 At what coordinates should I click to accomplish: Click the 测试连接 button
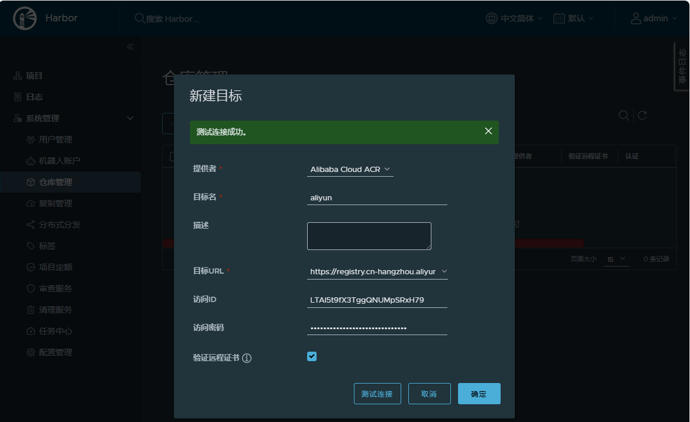[x=377, y=394]
